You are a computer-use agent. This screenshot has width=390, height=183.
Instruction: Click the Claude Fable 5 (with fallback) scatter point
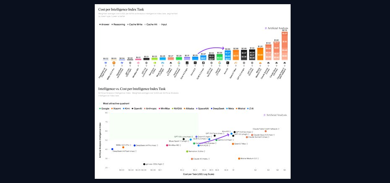coord(265,131)
